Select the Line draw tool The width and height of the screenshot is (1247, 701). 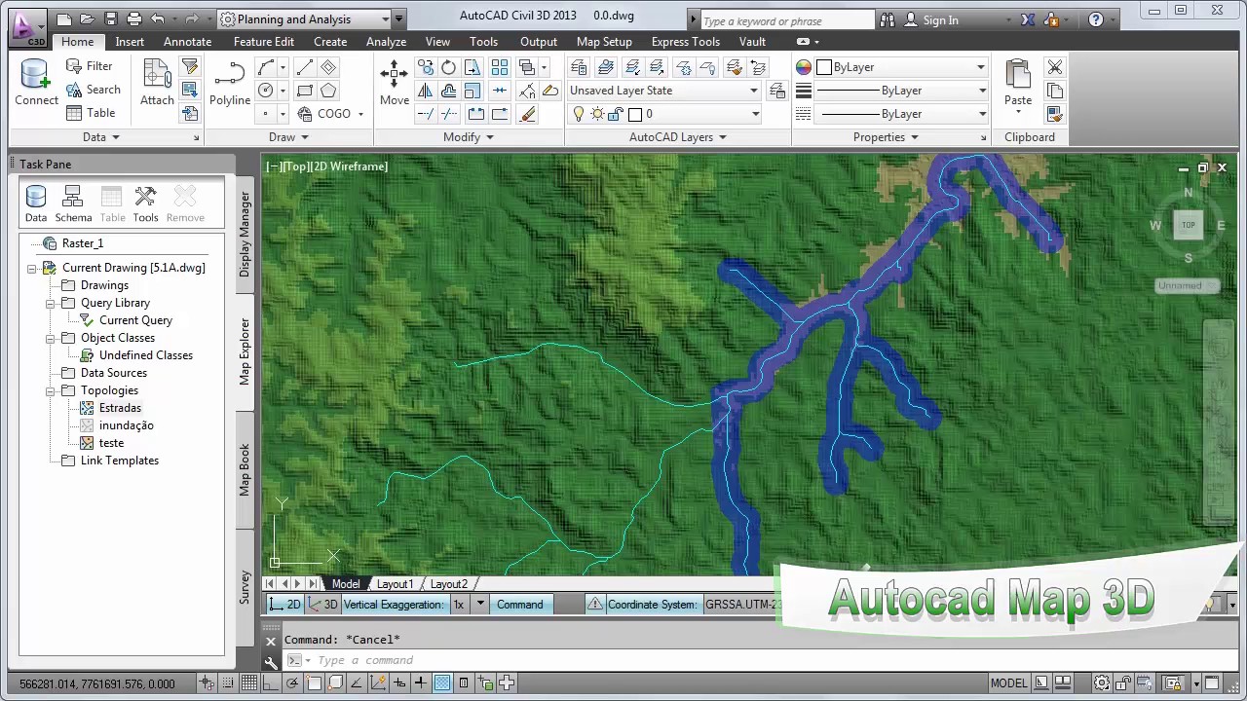point(304,67)
